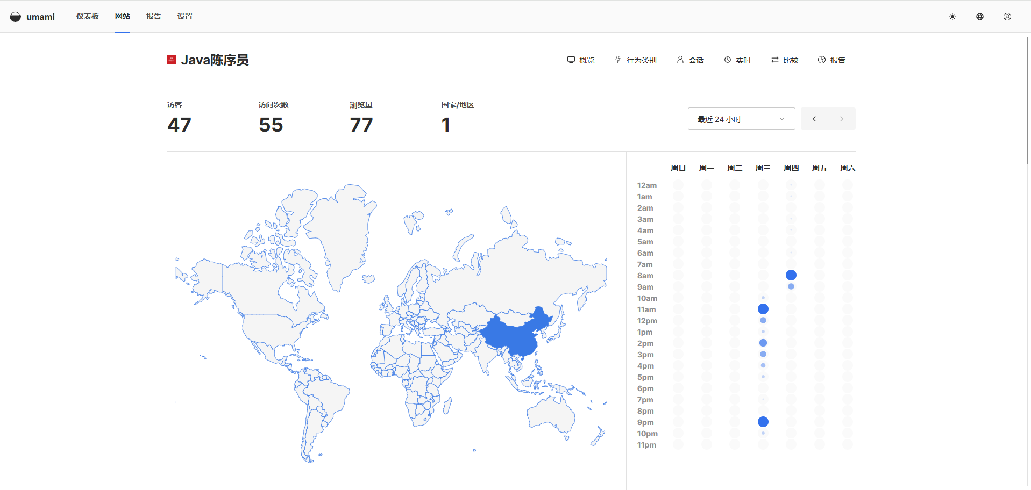Open the 报告 reports clock-chart icon link
1031x490 pixels.
831,60
